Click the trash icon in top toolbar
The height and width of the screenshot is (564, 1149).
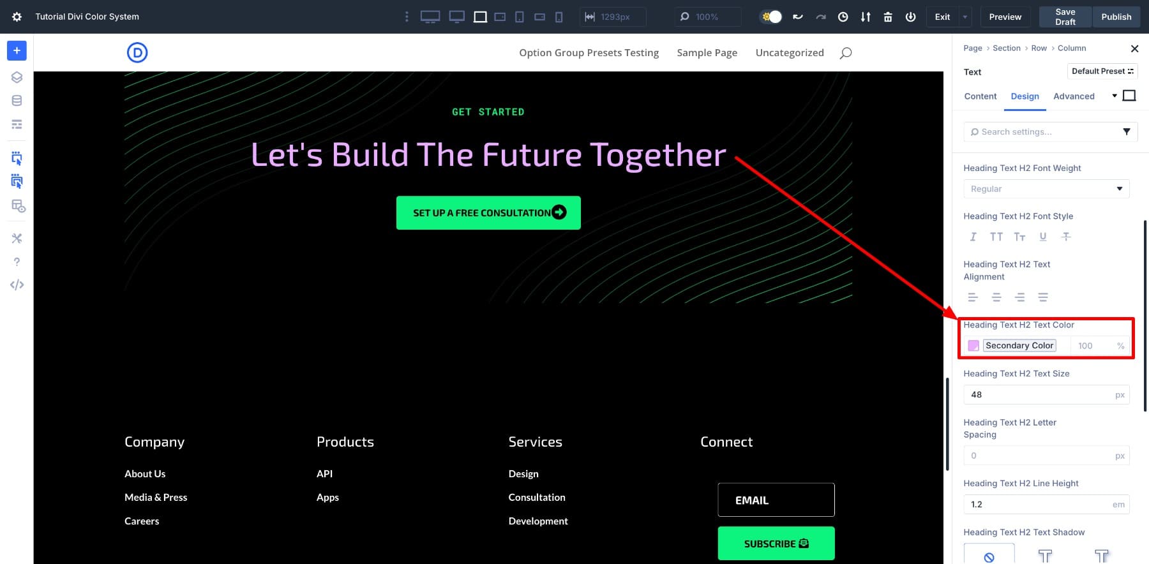click(x=887, y=17)
